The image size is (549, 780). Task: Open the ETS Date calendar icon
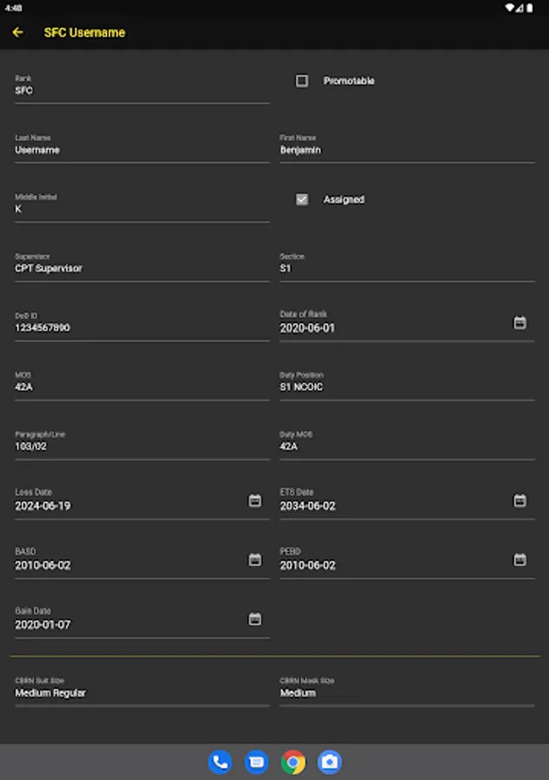[520, 501]
